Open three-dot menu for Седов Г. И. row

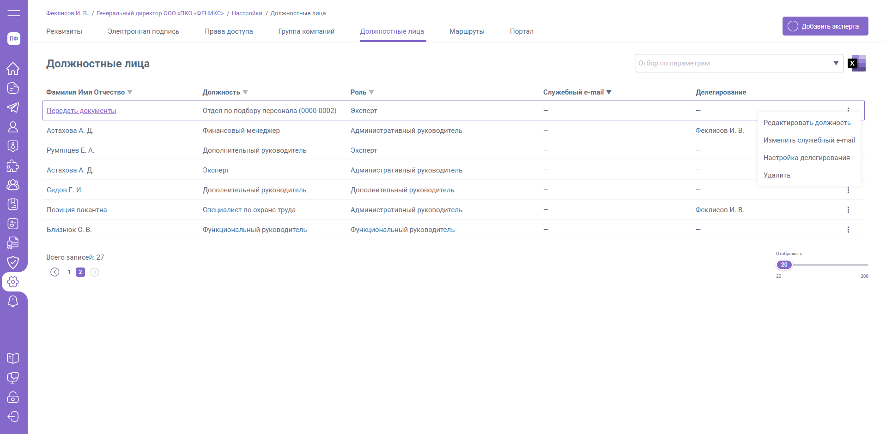pyautogui.click(x=848, y=190)
